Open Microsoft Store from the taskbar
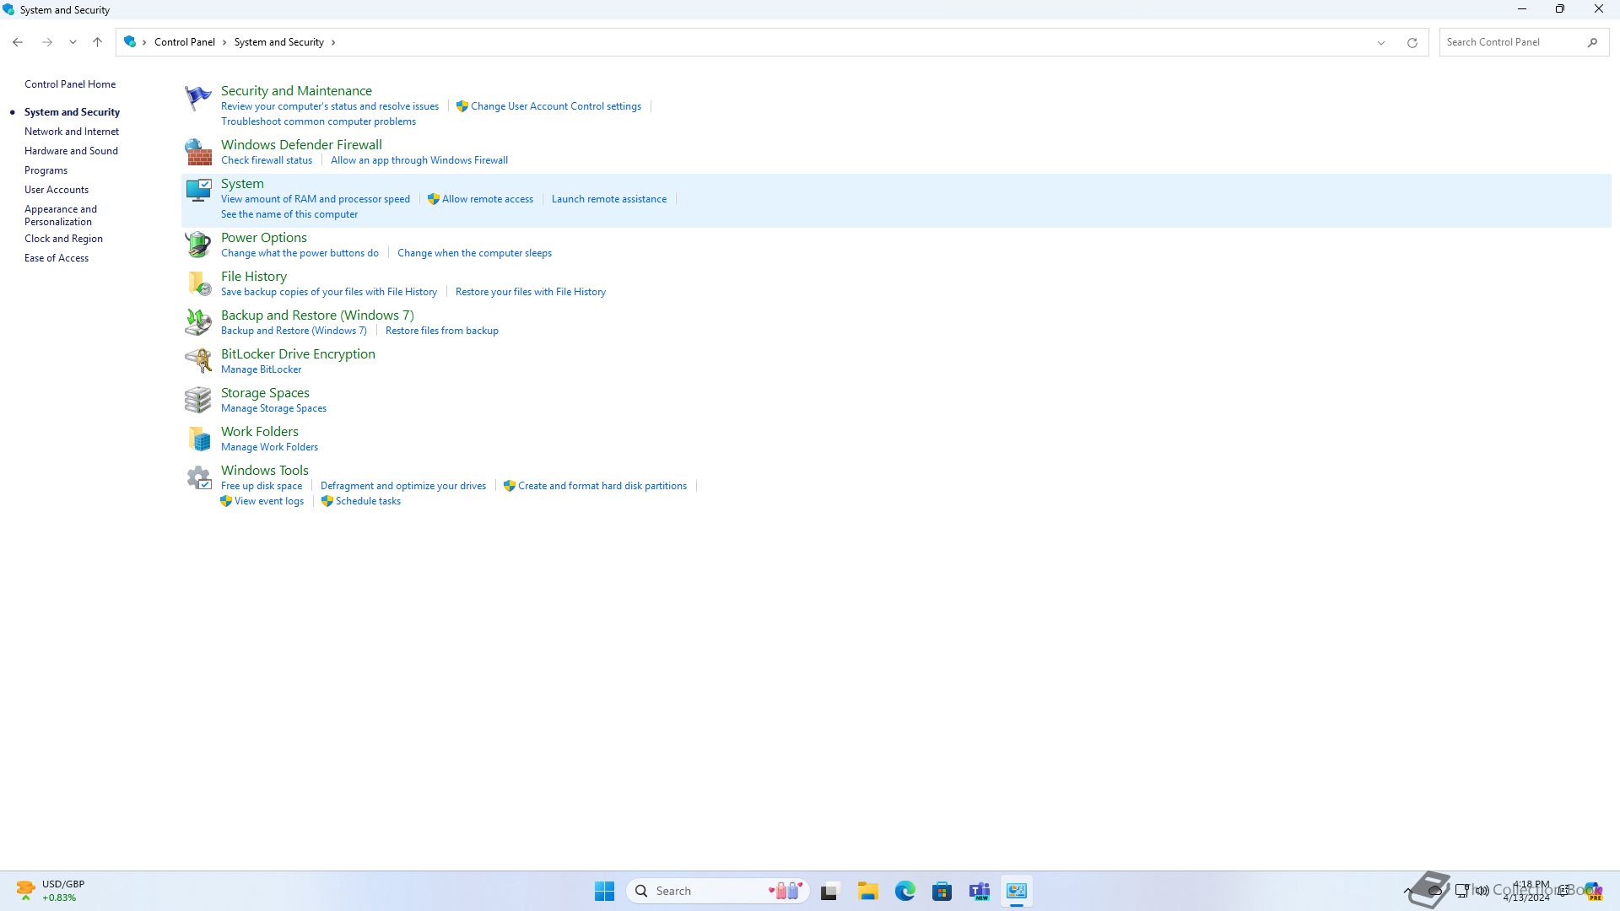 [x=942, y=891]
